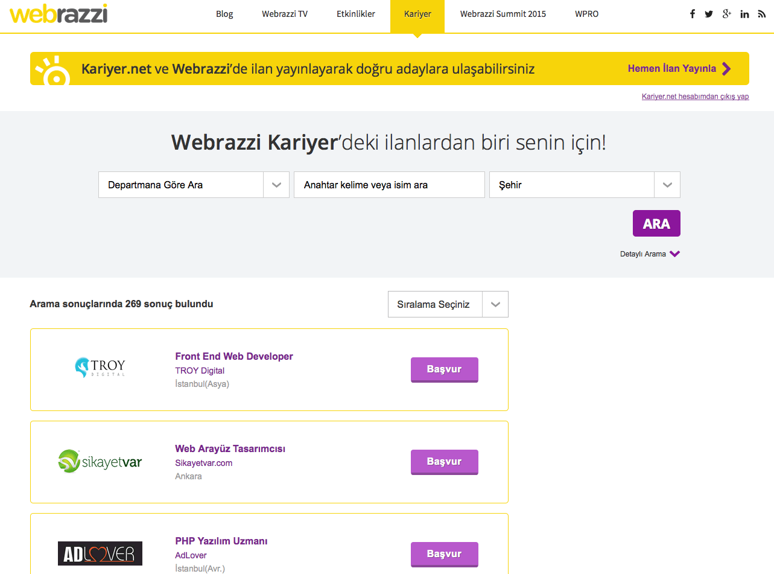Screen dimensions: 774x574
Task: Expand Detaylı Arama options
Action: click(650, 254)
